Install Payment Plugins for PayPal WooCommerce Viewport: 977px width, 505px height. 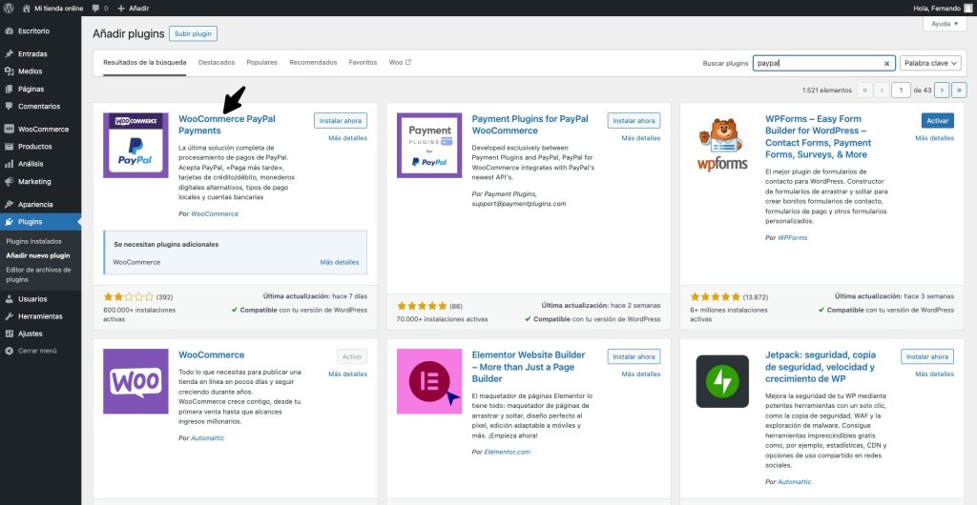(x=634, y=121)
